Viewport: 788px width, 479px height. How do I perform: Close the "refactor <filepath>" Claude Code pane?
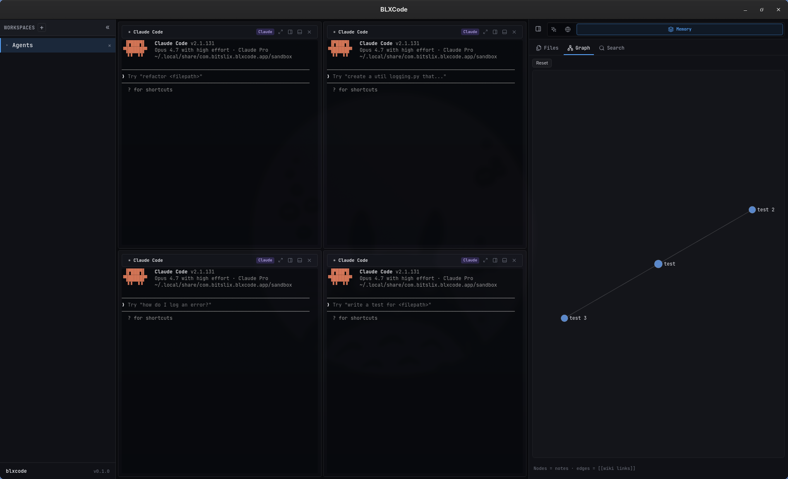click(x=309, y=32)
